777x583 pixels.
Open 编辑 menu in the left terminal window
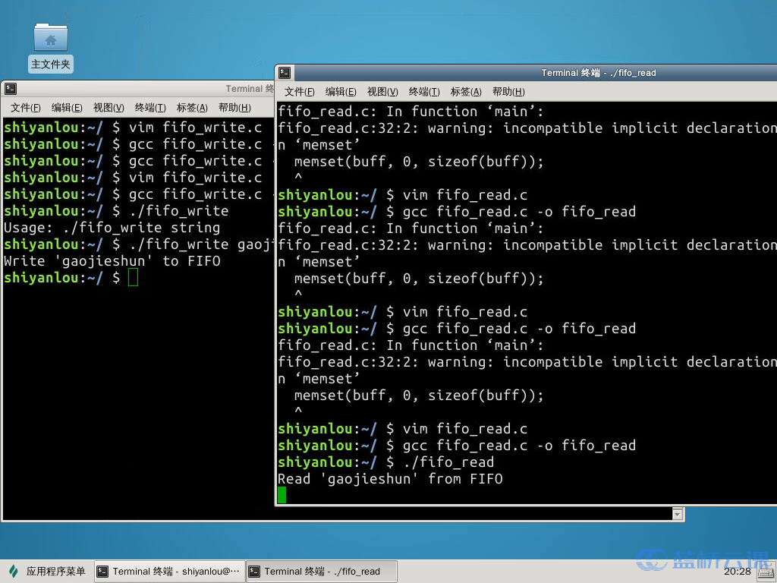[x=67, y=108]
